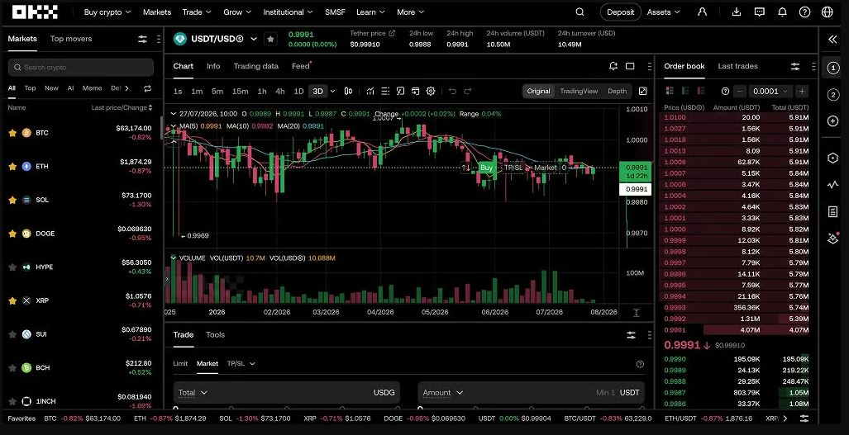This screenshot has width=849, height=435.
Task: Unfavorite SOL using its star
Action: tap(12, 200)
